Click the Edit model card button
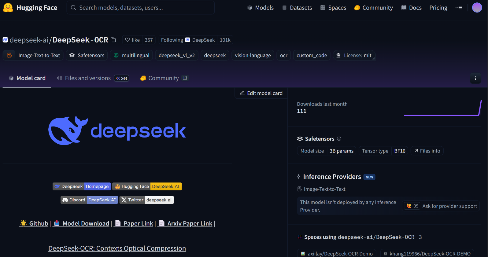The image size is (488, 257). click(x=261, y=93)
